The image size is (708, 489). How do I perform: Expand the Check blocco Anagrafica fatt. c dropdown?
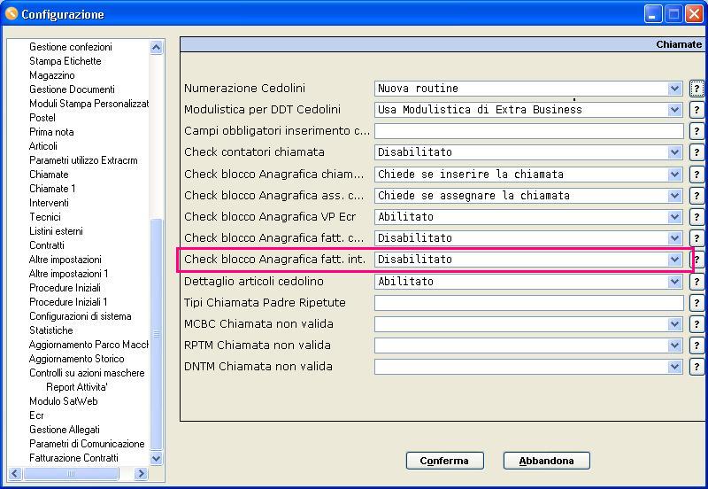coord(674,237)
